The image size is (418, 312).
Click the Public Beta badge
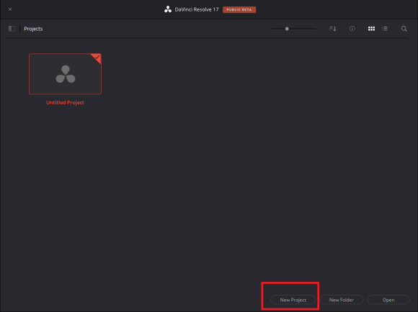coord(239,9)
